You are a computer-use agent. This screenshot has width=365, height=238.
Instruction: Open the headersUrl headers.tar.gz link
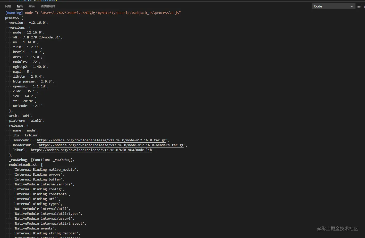tap(111, 145)
